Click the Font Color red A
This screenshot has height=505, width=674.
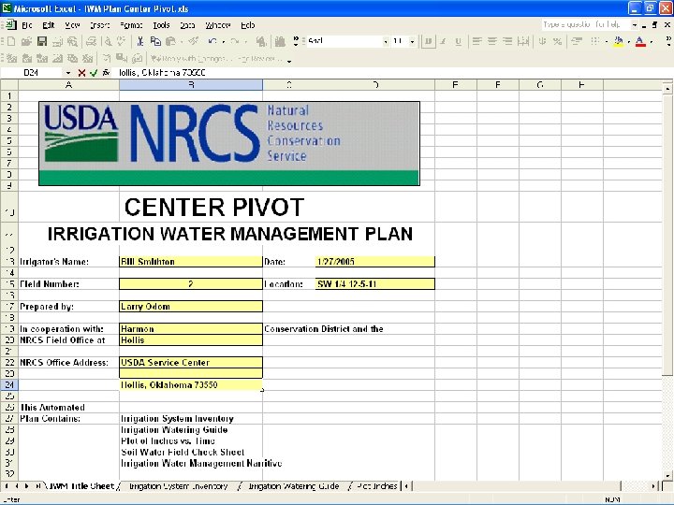640,41
